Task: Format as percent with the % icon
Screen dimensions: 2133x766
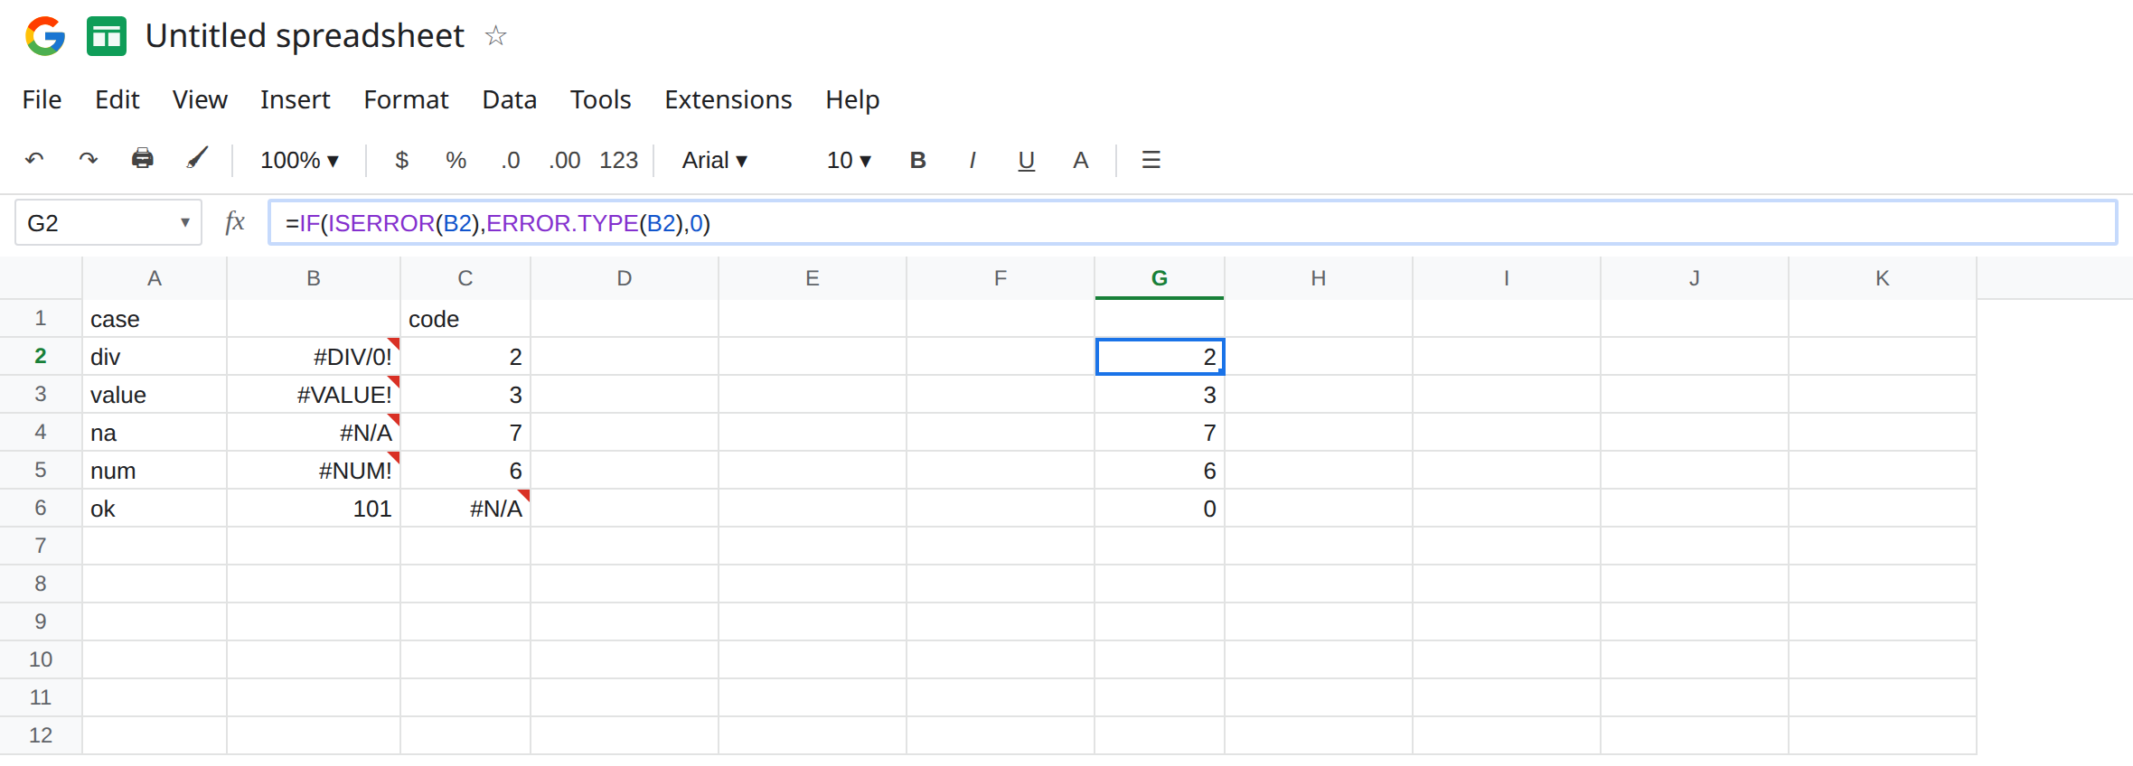Action: pyautogui.click(x=456, y=160)
